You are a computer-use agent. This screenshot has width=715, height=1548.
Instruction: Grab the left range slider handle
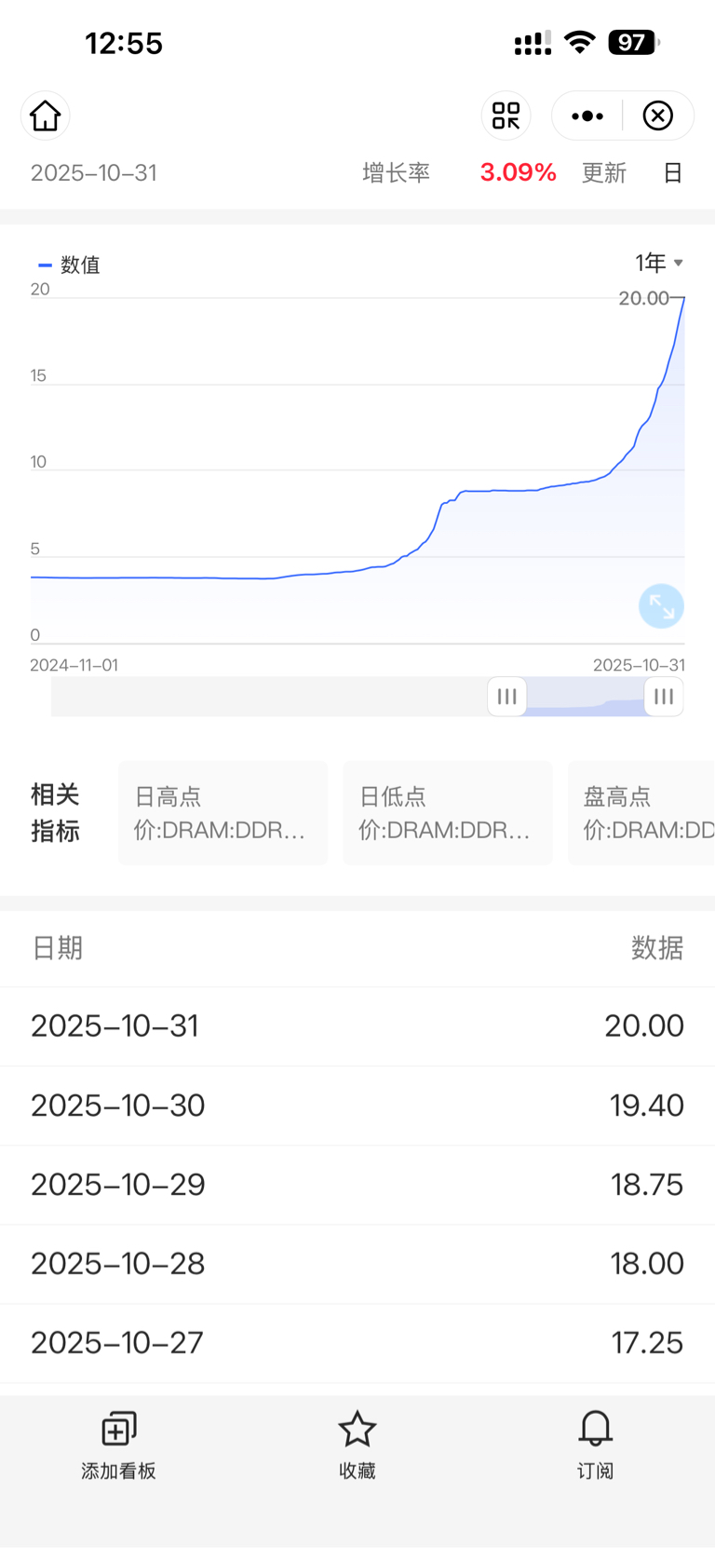pos(507,697)
